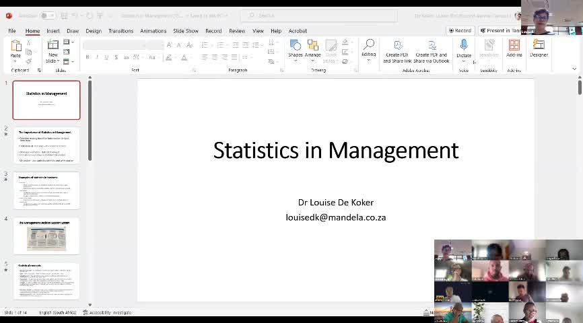Click the font color swatch
Screen dimensions: 583x323
pos(184,58)
